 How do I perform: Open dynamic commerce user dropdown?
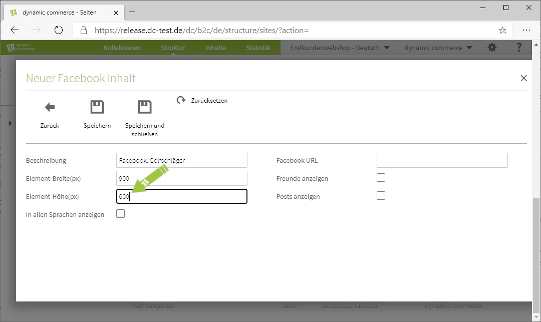(x=438, y=48)
